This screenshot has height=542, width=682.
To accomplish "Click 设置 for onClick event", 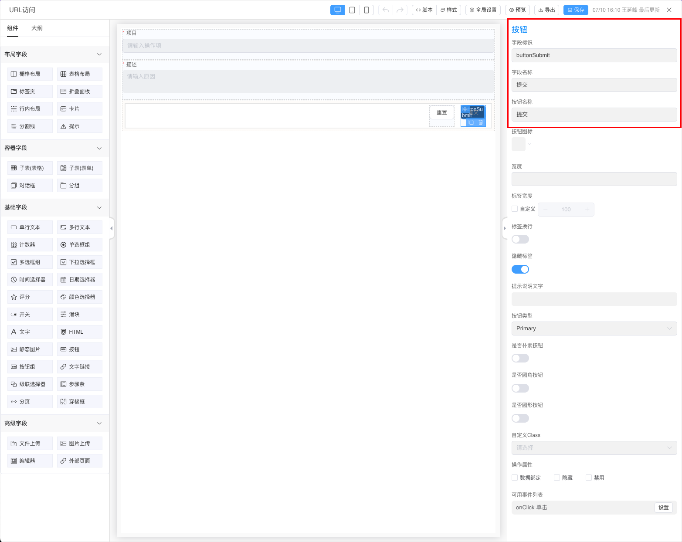I will (x=663, y=508).
